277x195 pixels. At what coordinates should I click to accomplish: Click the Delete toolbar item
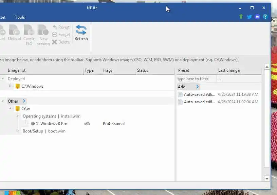point(61,42)
